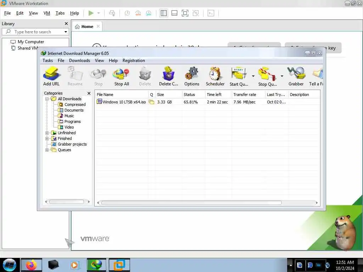Open VMware Tabs menu

60,13
